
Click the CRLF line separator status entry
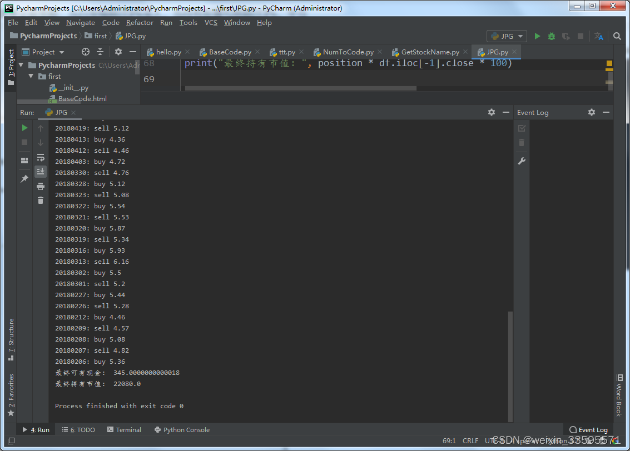(x=470, y=440)
